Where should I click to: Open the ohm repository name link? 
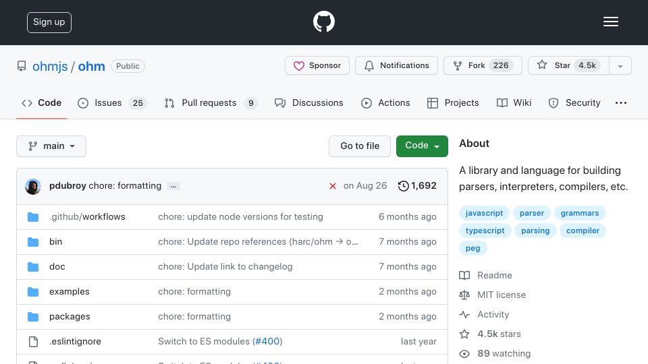[91, 66]
